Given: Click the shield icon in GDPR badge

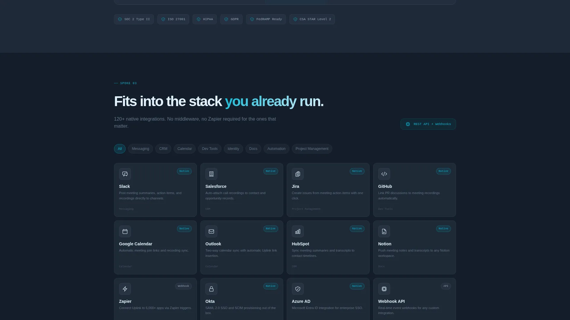Looking at the screenshot, I should point(226,19).
